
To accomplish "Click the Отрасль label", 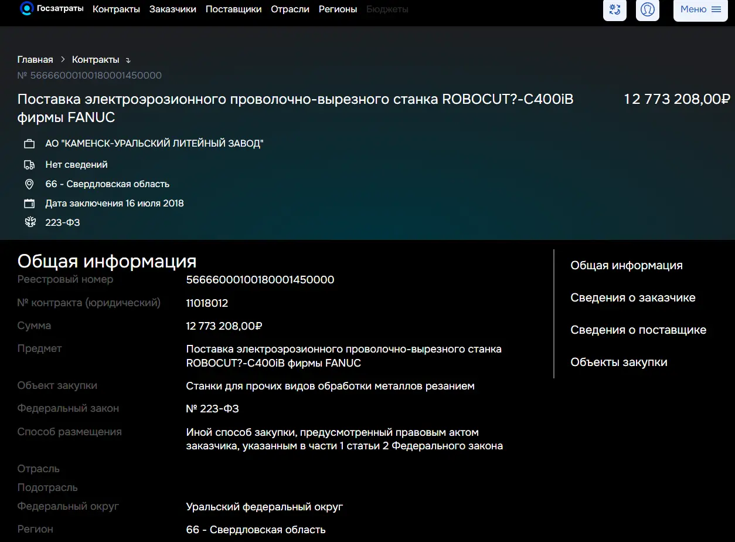I will point(39,469).
